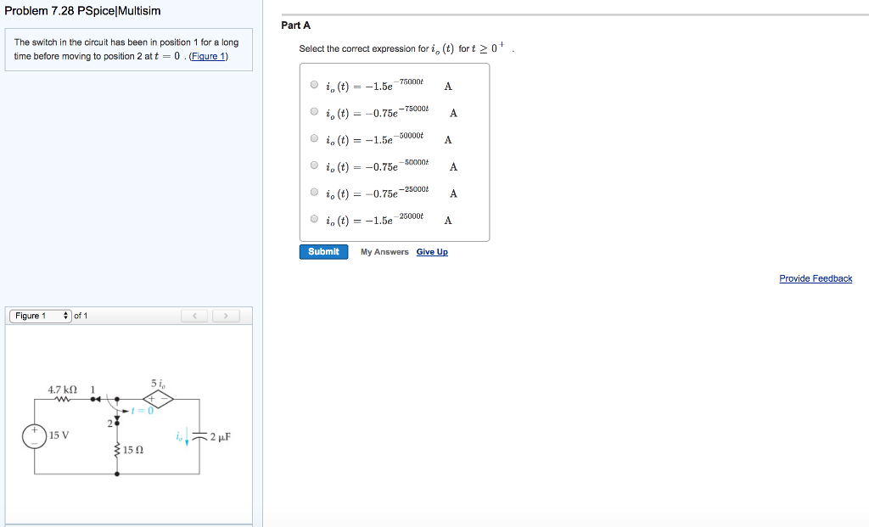Click the next figure arrow

point(226,315)
